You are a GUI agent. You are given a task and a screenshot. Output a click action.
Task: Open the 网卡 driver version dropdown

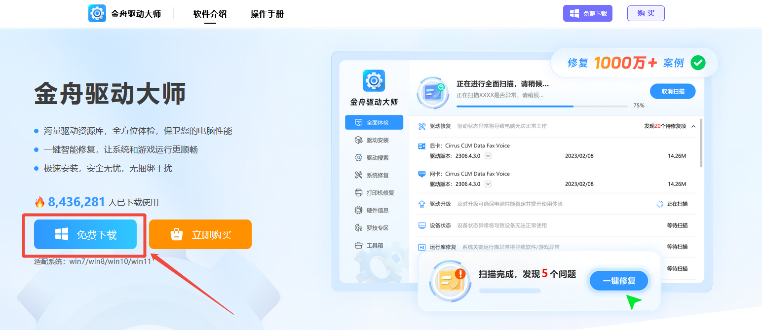coord(488,184)
